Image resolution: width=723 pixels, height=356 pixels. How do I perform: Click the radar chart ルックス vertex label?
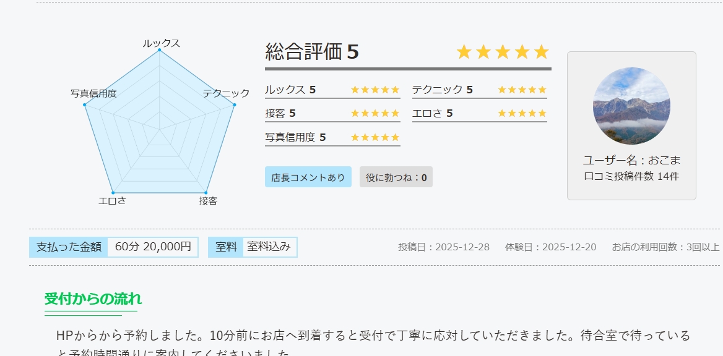click(x=161, y=43)
